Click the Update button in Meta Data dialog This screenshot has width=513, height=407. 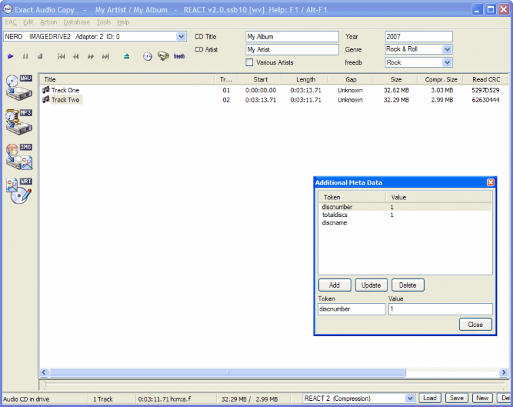tap(371, 285)
